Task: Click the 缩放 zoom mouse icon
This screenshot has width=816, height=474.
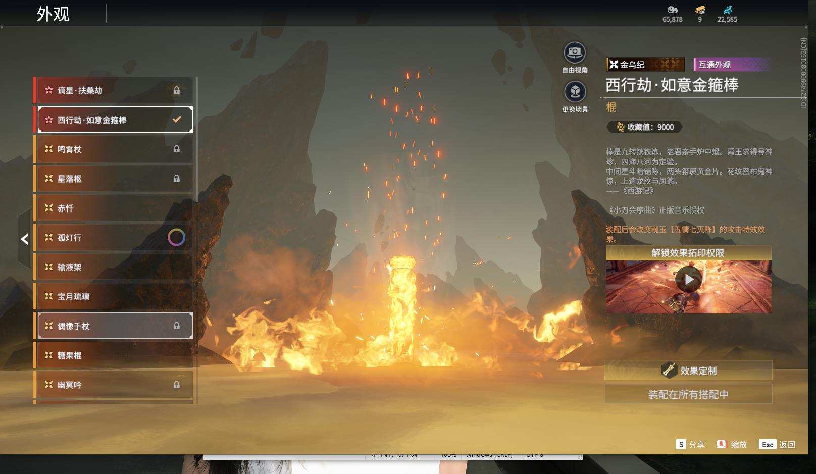Action: click(x=721, y=444)
